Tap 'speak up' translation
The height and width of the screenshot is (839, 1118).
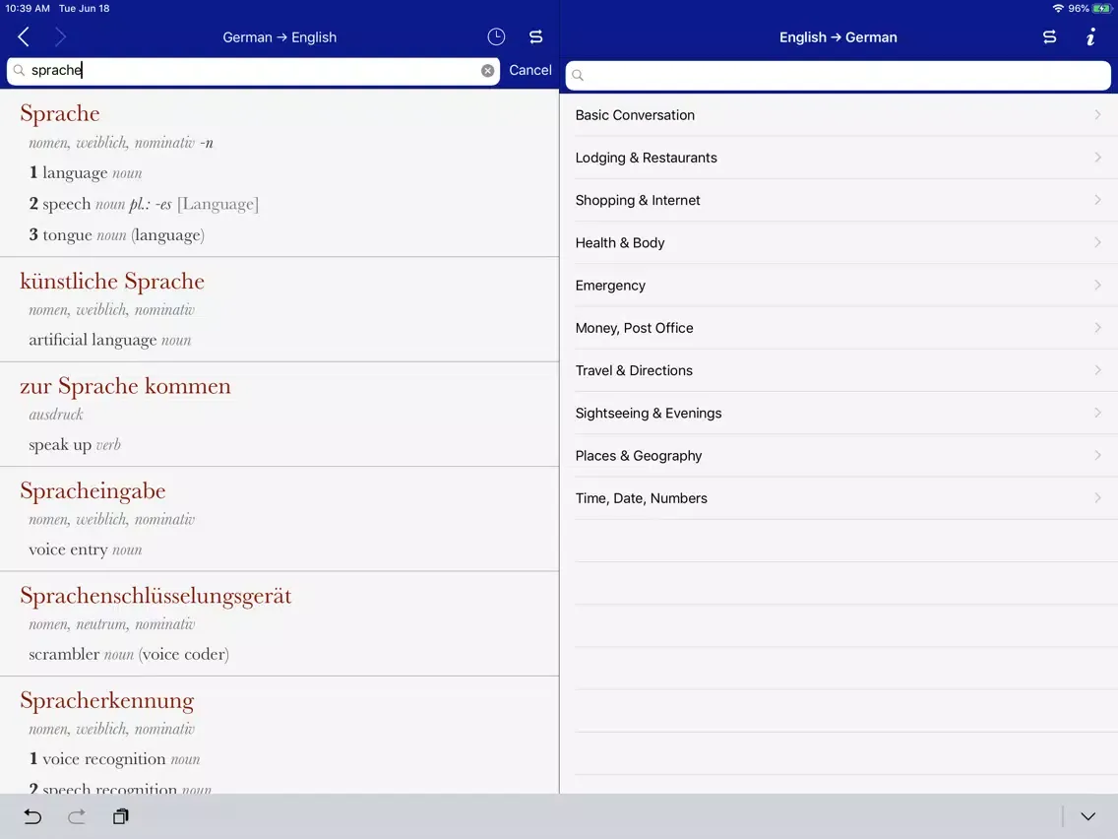tap(75, 444)
